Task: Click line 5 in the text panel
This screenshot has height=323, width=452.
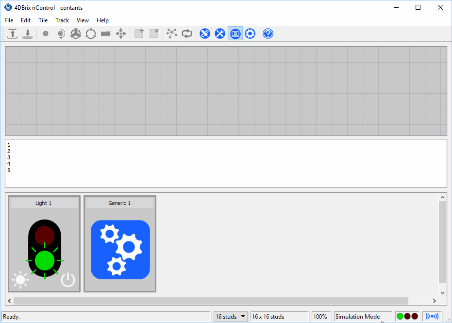Action: (x=9, y=170)
